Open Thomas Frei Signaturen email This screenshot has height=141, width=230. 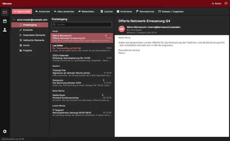click(82, 73)
